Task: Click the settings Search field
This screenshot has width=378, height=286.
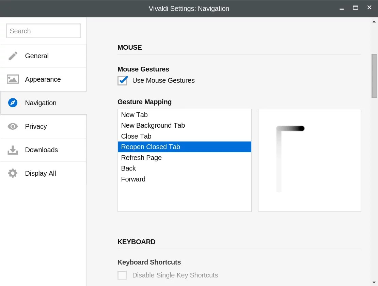Action: coord(43,31)
